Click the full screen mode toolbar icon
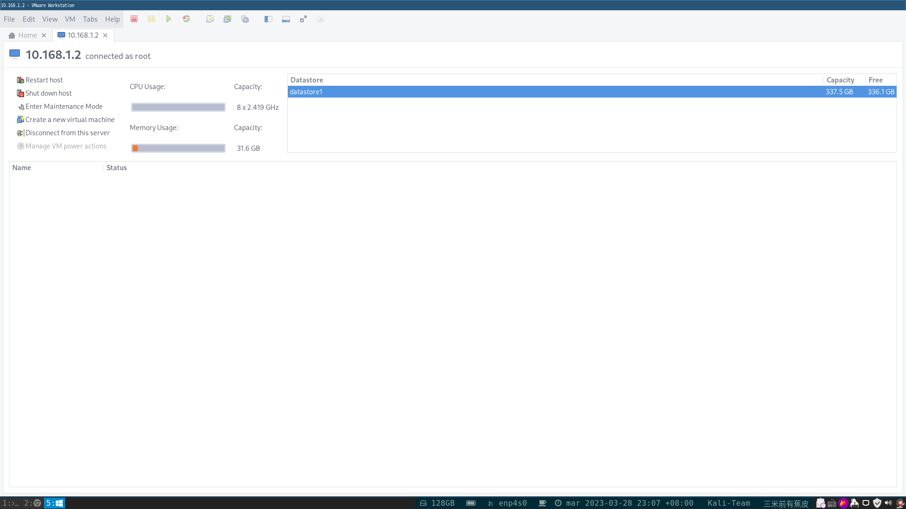 click(303, 19)
